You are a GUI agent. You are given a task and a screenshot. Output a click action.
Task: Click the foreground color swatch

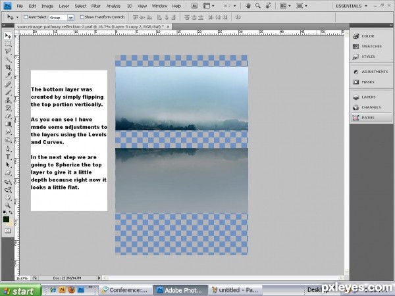(x=7, y=219)
